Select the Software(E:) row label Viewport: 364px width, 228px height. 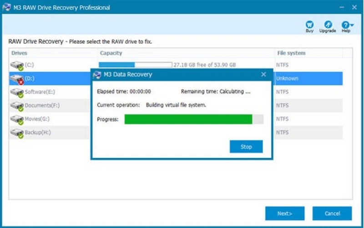[40, 92]
